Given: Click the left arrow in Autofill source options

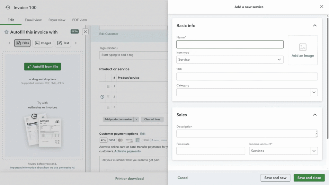Looking at the screenshot, I should pyautogui.click(x=9, y=43).
